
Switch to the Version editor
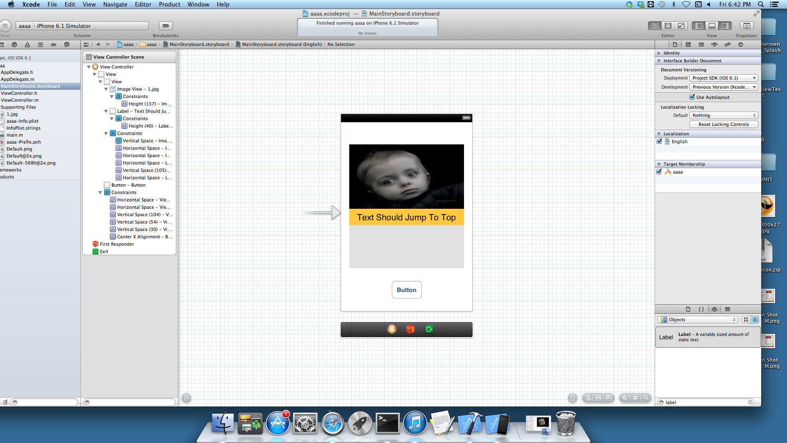point(681,26)
